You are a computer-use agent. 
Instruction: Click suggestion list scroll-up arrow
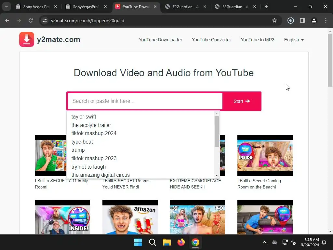click(217, 114)
